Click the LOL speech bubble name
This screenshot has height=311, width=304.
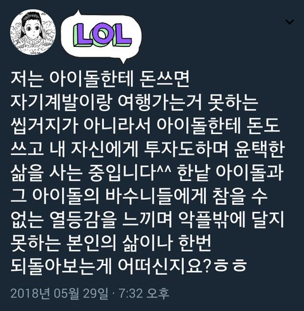(101, 36)
